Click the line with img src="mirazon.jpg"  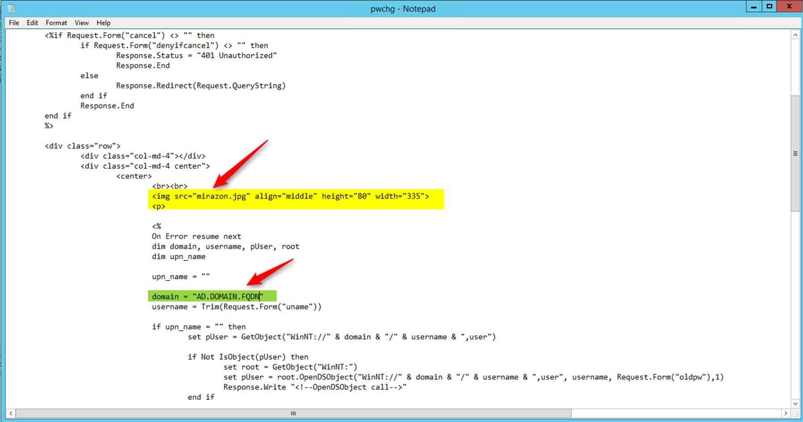[x=290, y=196]
